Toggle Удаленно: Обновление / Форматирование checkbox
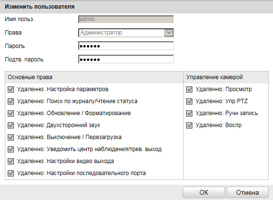This screenshot has height=200, width=273. 11,114
